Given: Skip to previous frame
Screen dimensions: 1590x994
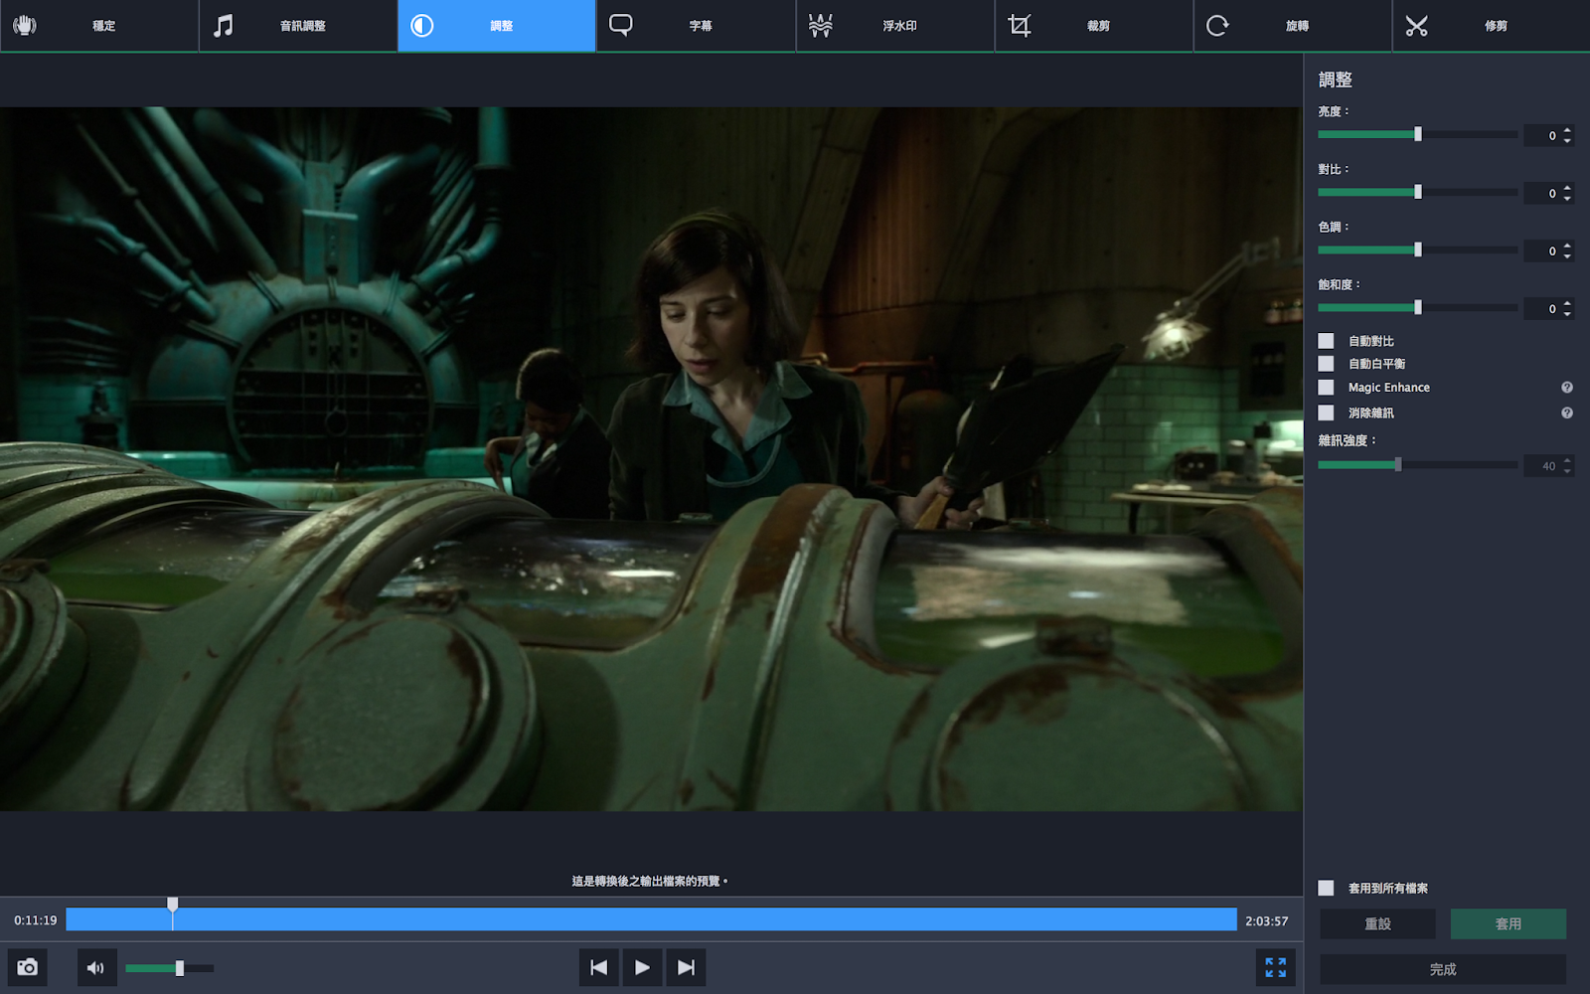Looking at the screenshot, I should click(598, 967).
